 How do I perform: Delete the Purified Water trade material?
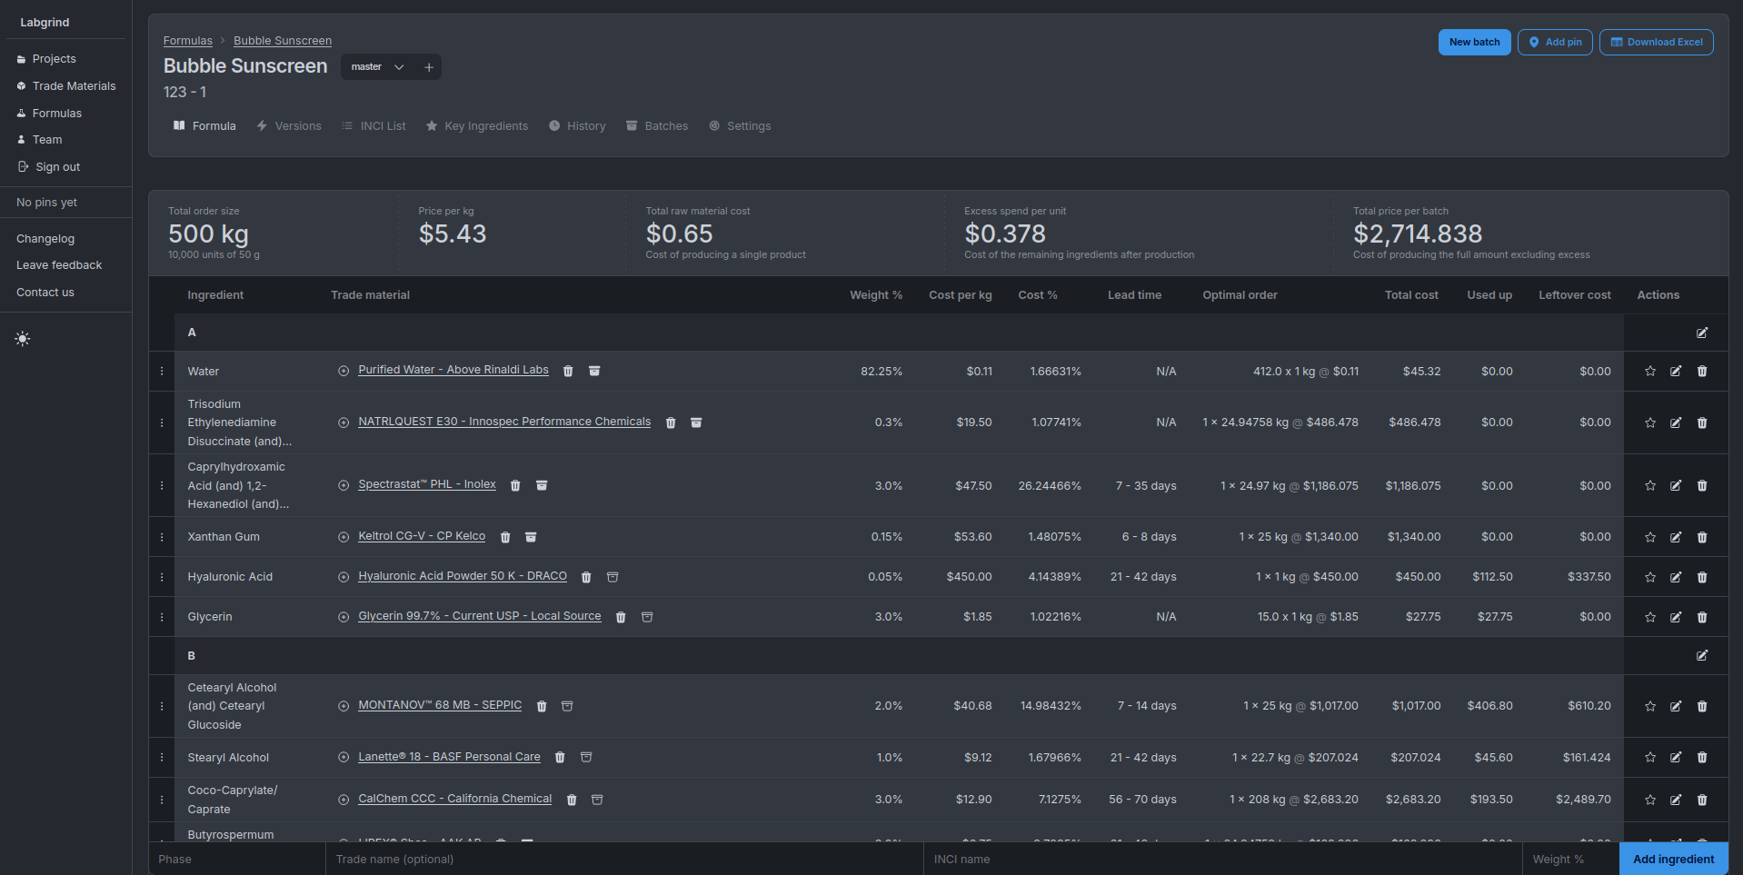568,371
